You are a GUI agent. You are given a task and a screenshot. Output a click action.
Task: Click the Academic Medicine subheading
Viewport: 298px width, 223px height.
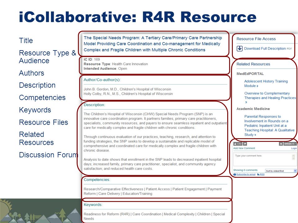pos(253,109)
